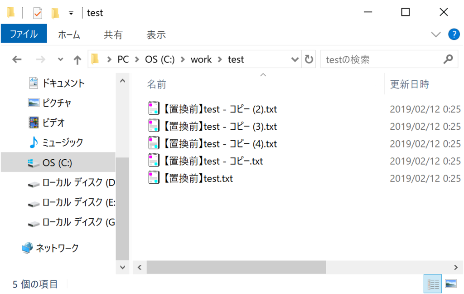This screenshot has width=464, height=294.
Task: Sort files by clicking 名前 column header
Action: (x=157, y=84)
